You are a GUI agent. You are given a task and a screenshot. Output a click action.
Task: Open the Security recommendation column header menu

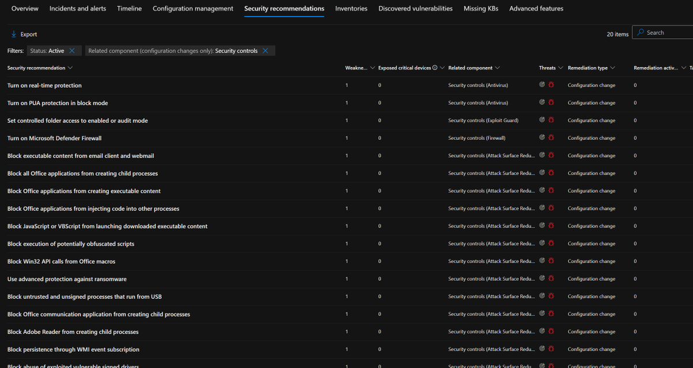tap(70, 68)
